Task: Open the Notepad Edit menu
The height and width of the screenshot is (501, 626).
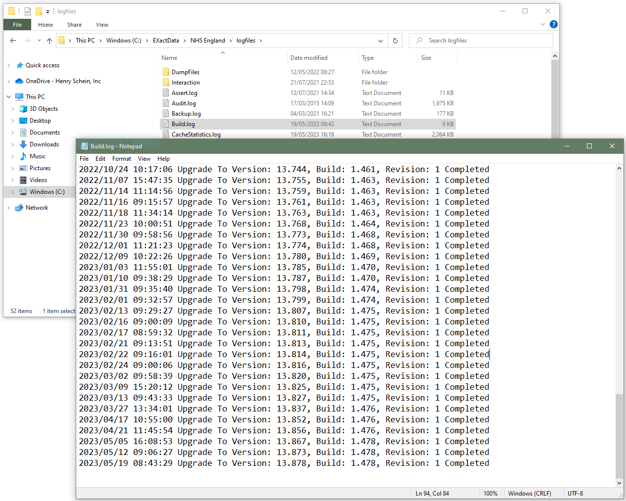Action: [100, 159]
